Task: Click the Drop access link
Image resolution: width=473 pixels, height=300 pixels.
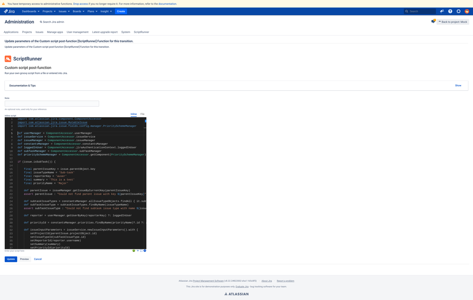Action: [x=80, y=4]
